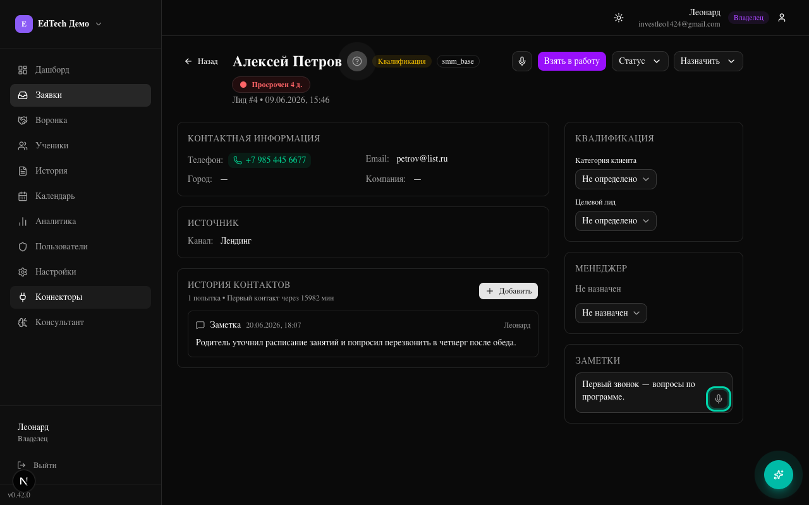Click the Заявки inbox icon
Viewport: 809px width, 505px height.
pyautogui.click(x=23, y=95)
